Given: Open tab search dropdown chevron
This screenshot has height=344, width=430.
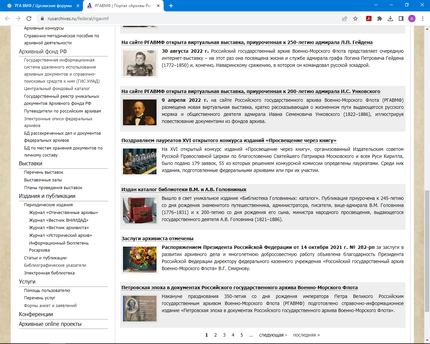Looking at the screenshot, I should 376,5.
